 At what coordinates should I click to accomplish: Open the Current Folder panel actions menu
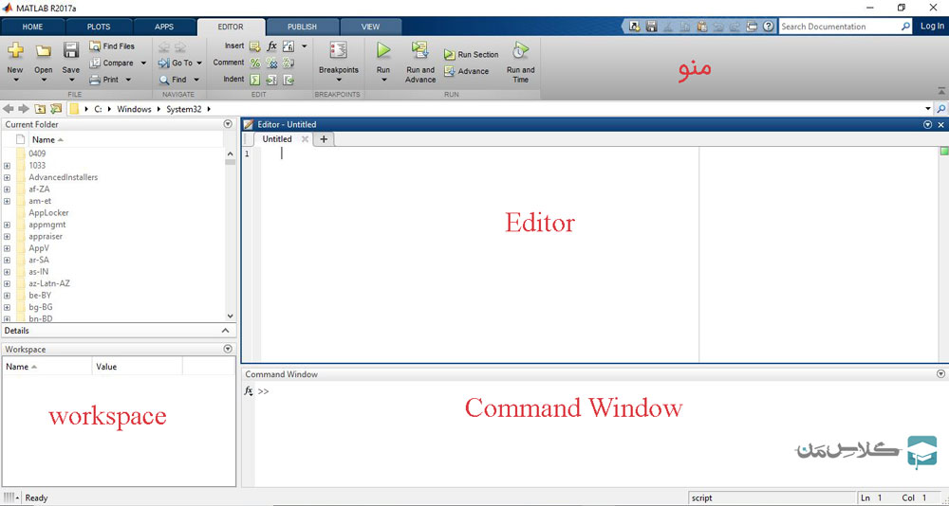coord(228,124)
